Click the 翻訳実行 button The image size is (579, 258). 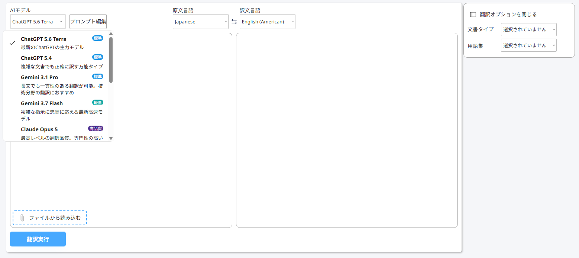coord(38,239)
